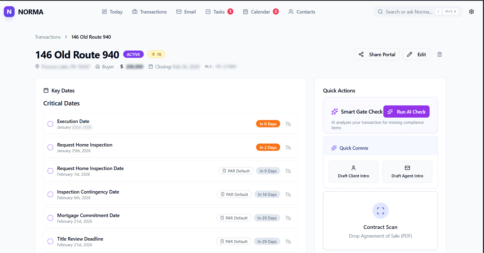Mark Execution Date as complete
This screenshot has width=484, height=253.
click(x=50, y=124)
